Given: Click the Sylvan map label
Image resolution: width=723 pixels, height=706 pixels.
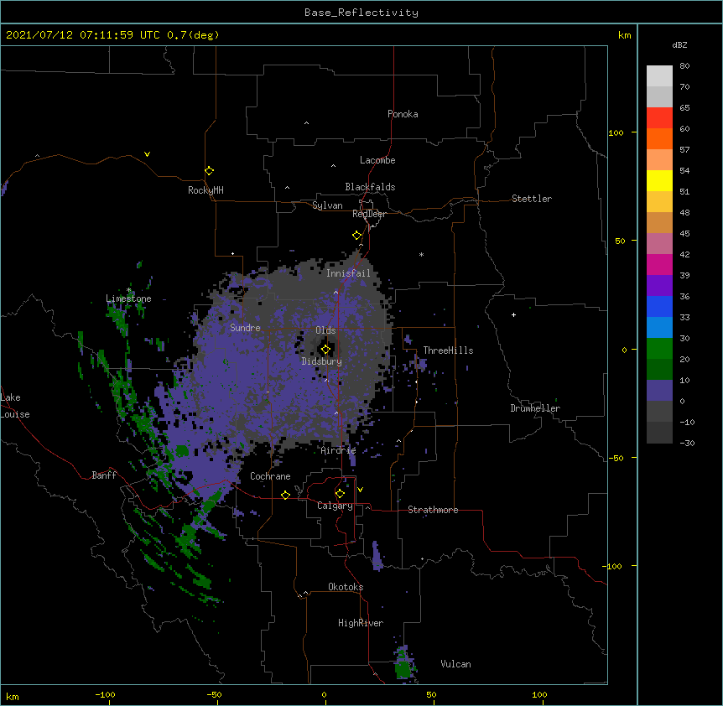Looking at the screenshot, I should pos(327,205).
